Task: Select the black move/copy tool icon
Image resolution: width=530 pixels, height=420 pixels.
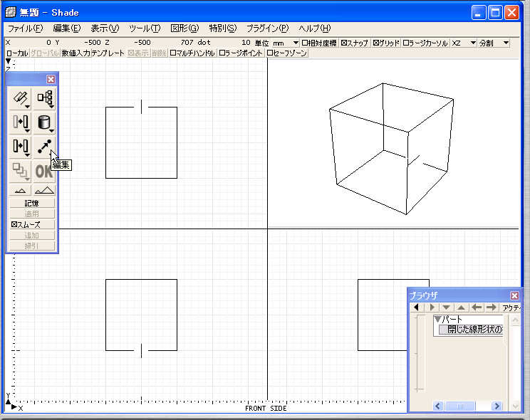Action: [x=20, y=147]
